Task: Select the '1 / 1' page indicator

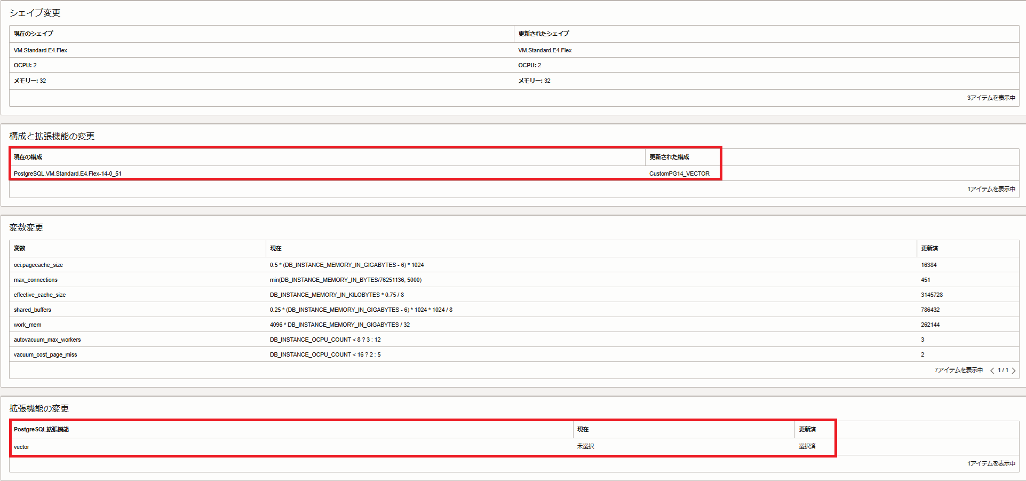Action: [1003, 370]
